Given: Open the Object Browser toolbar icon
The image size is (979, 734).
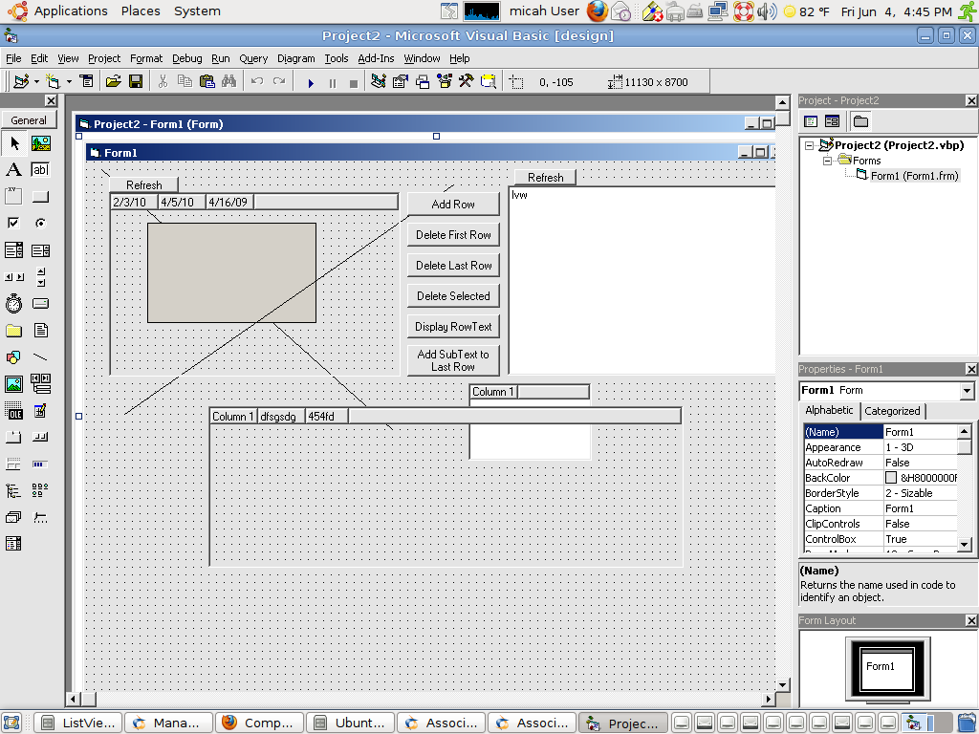Looking at the screenshot, I should [x=444, y=81].
